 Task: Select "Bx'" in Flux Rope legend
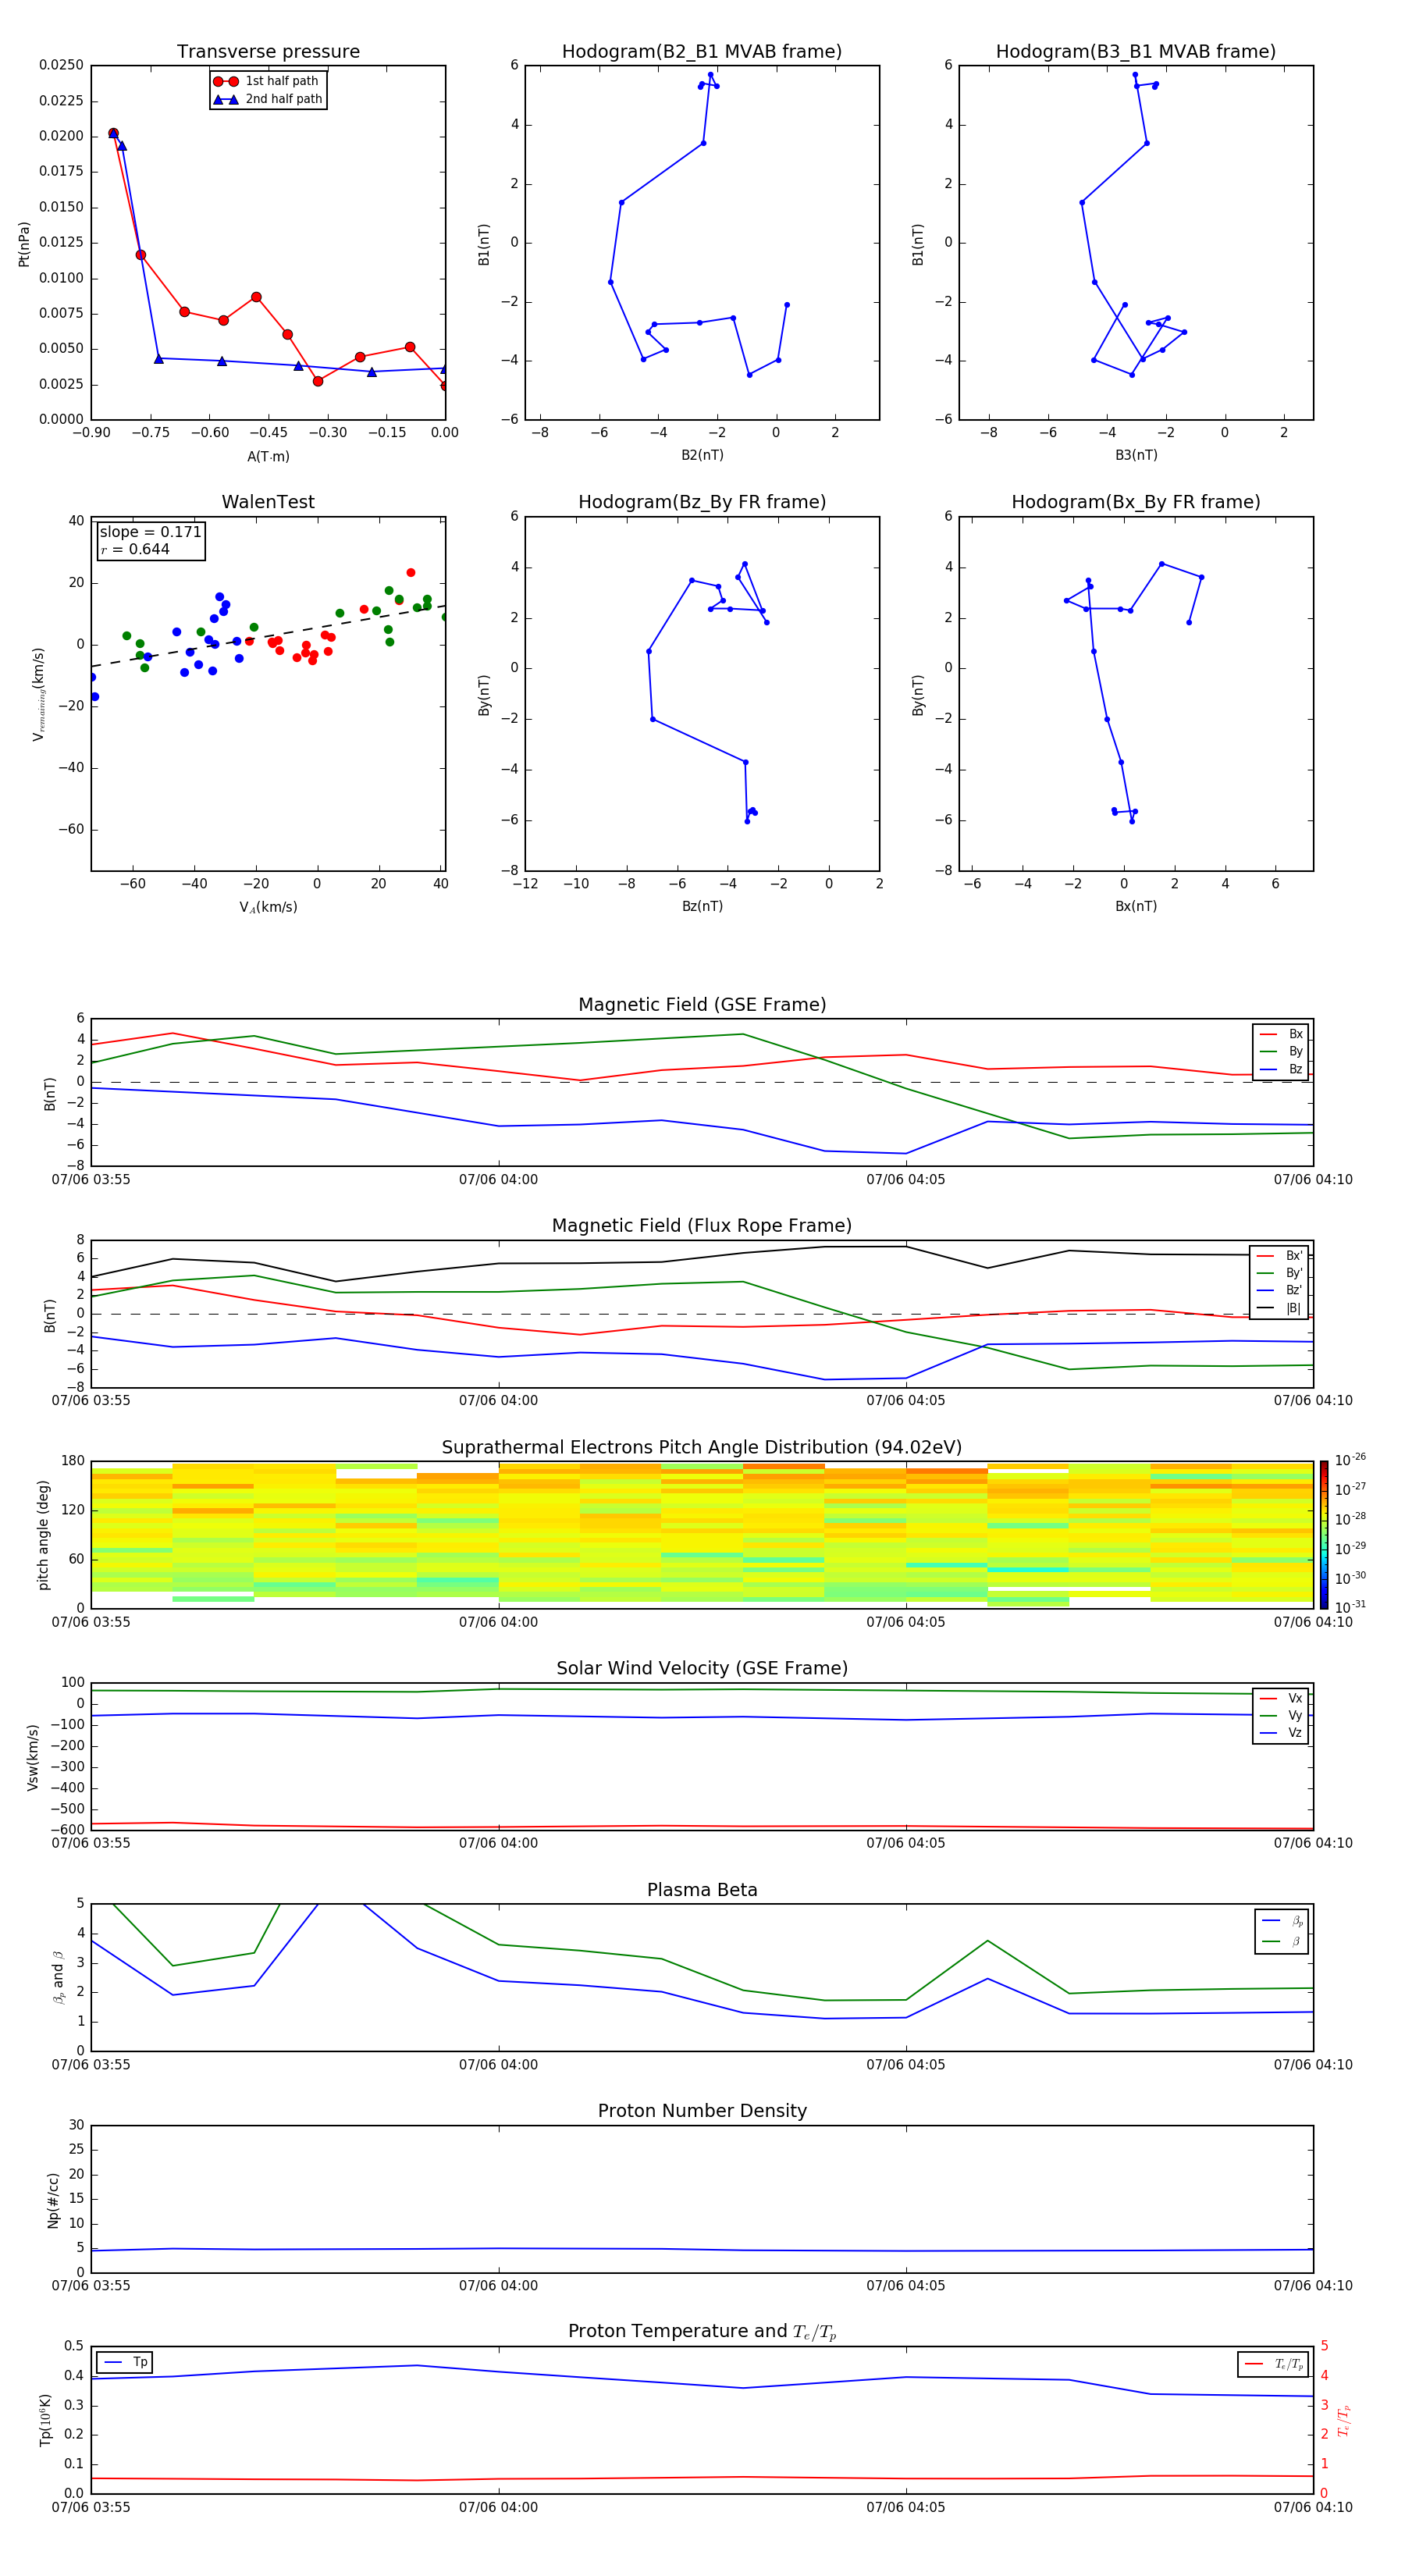point(1279,1256)
